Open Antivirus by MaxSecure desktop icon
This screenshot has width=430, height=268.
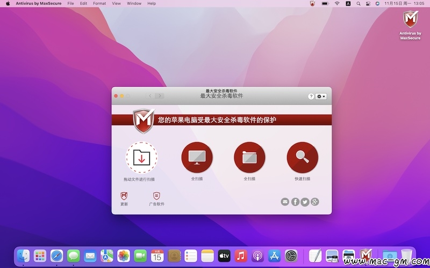tap(410, 25)
